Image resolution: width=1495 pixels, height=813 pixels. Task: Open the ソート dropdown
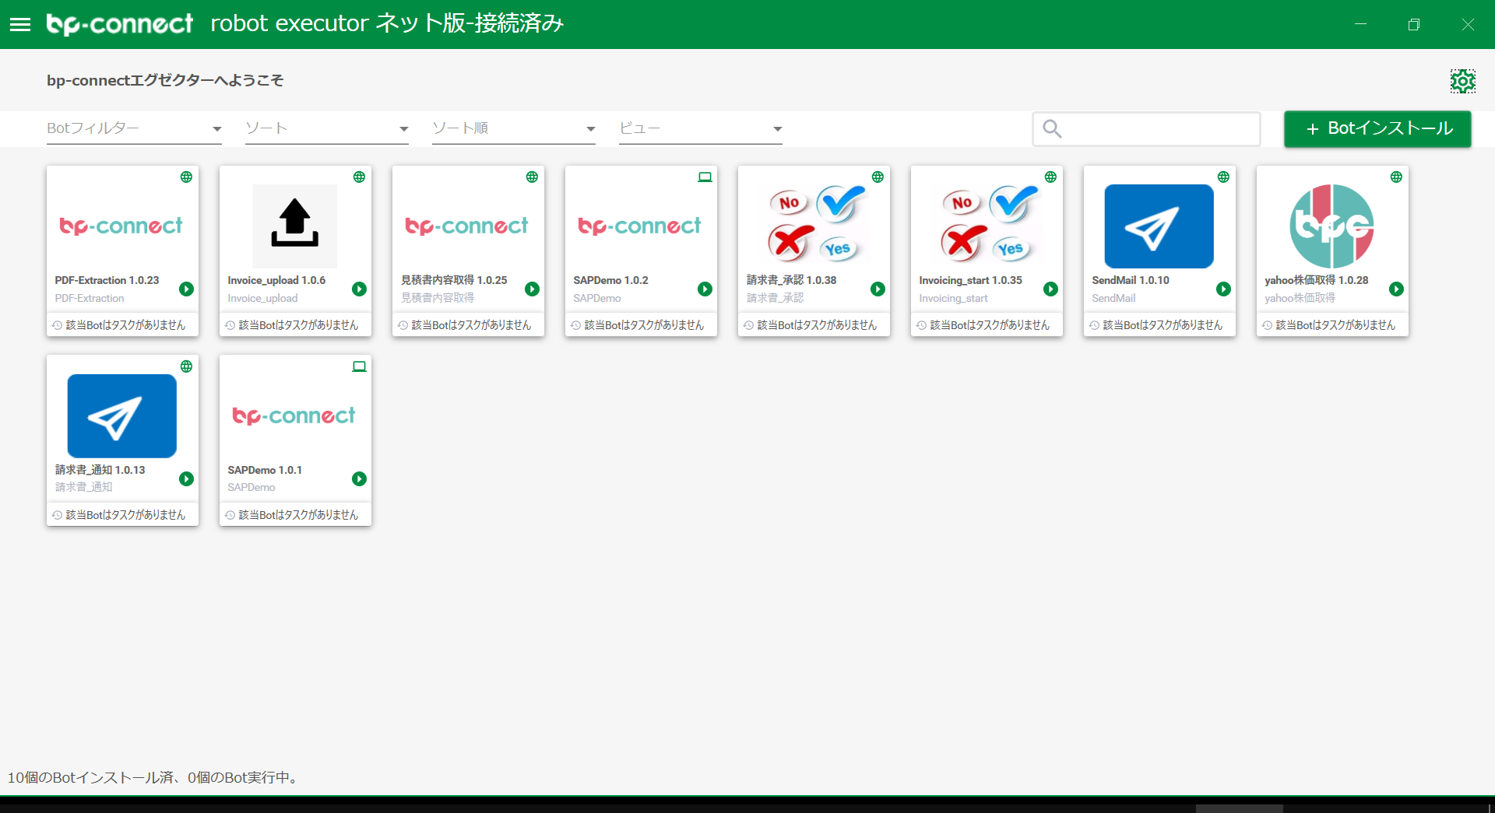click(x=327, y=128)
